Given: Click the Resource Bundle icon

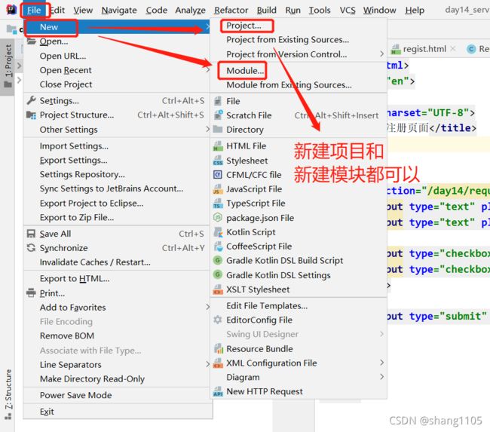Looking at the screenshot, I should pyautogui.click(x=219, y=348).
